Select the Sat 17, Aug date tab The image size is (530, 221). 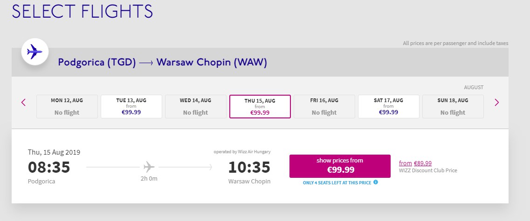tap(389, 106)
